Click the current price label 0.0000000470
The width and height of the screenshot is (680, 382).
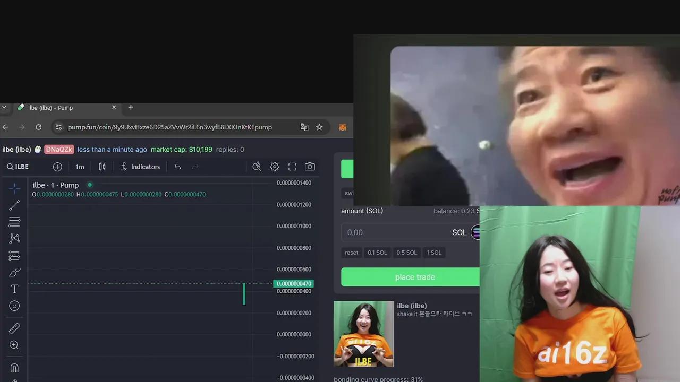[x=293, y=284]
